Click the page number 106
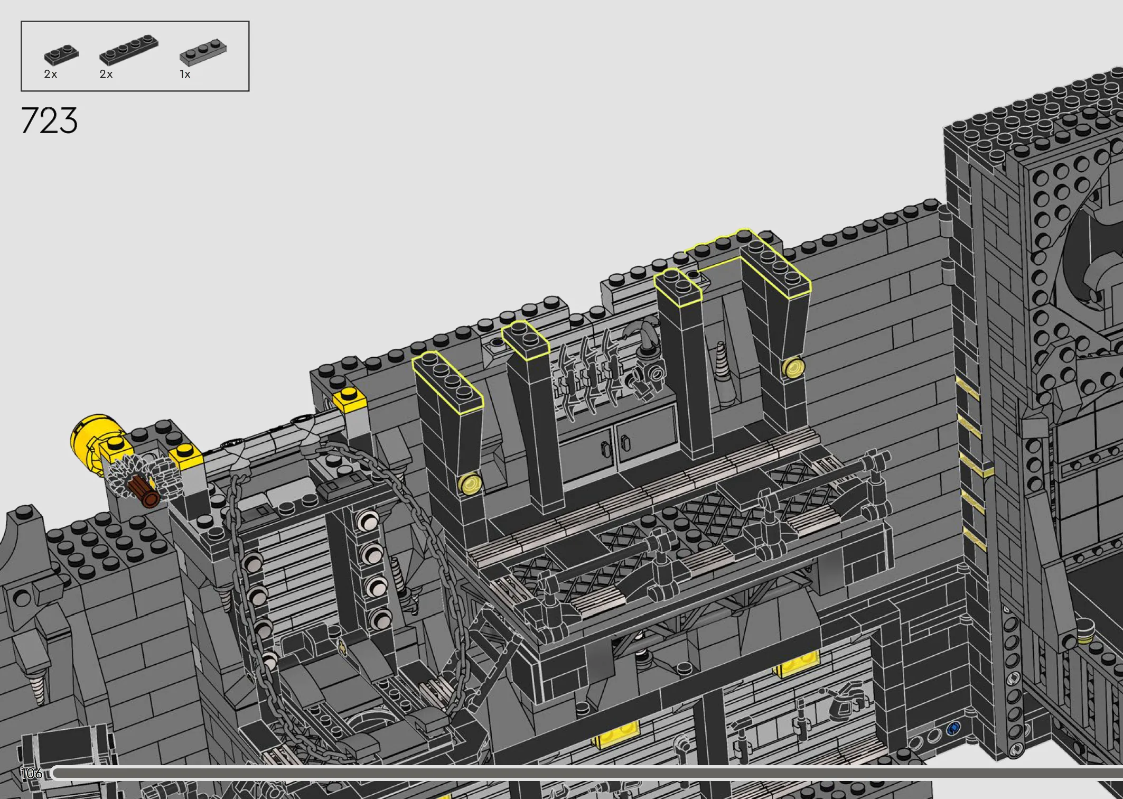The image size is (1123, 799). pyautogui.click(x=31, y=774)
